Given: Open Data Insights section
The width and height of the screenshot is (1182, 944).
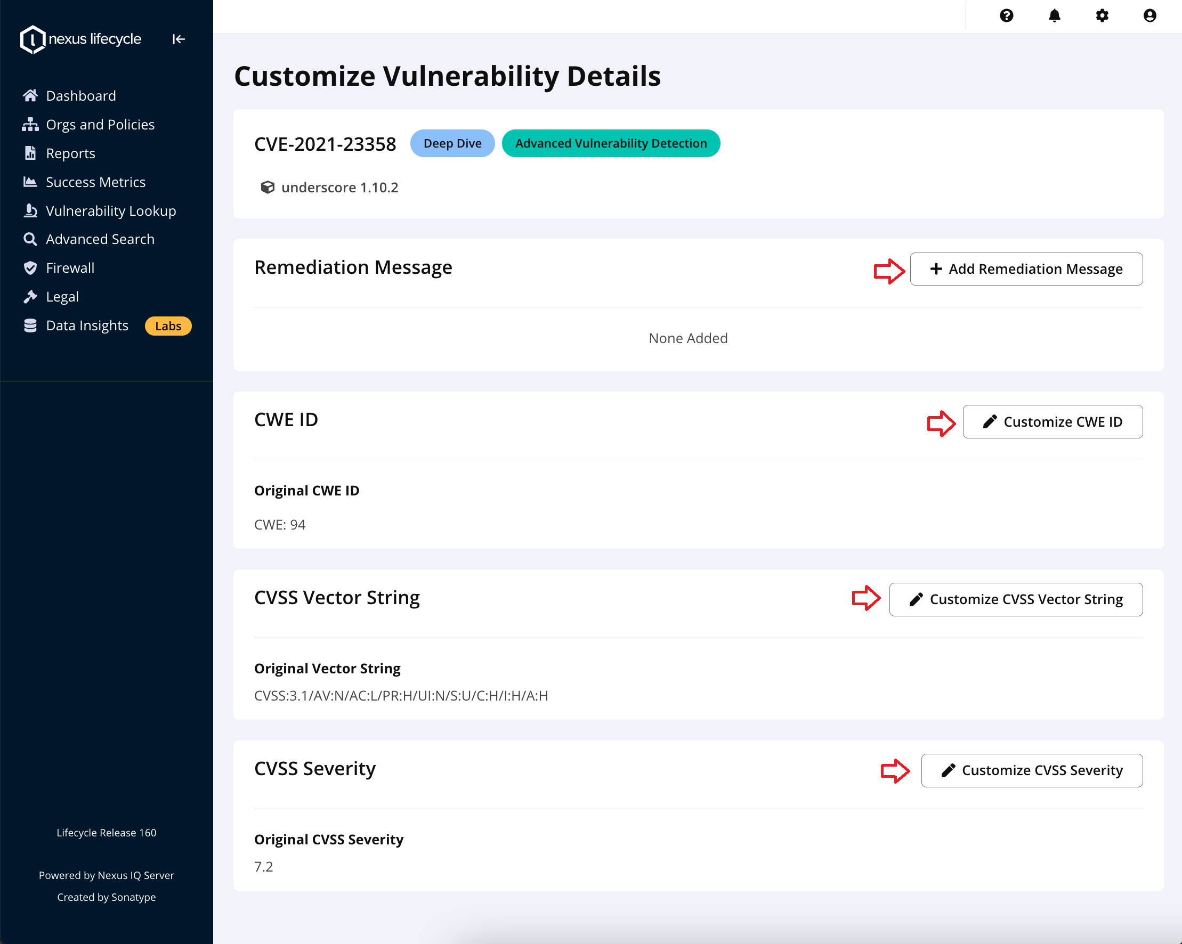Looking at the screenshot, I should click(87, 325).
